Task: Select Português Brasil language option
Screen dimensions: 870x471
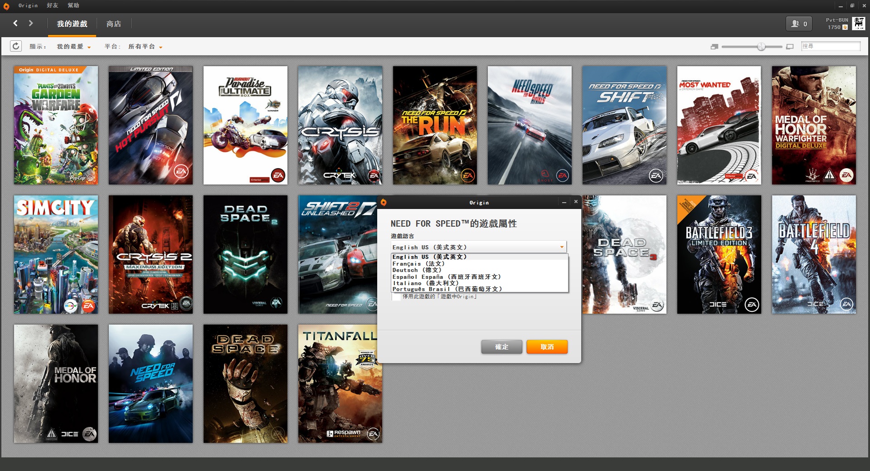Action: click(x=480, y=289)
